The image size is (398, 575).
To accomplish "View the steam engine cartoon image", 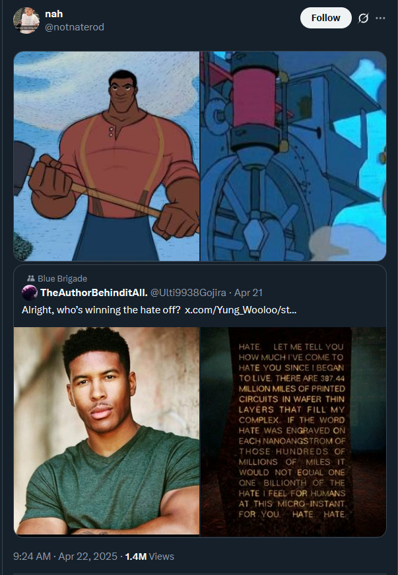I will coord(293,156).
